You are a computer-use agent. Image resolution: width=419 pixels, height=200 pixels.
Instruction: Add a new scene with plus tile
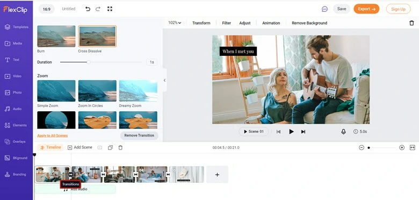[217, 174]
